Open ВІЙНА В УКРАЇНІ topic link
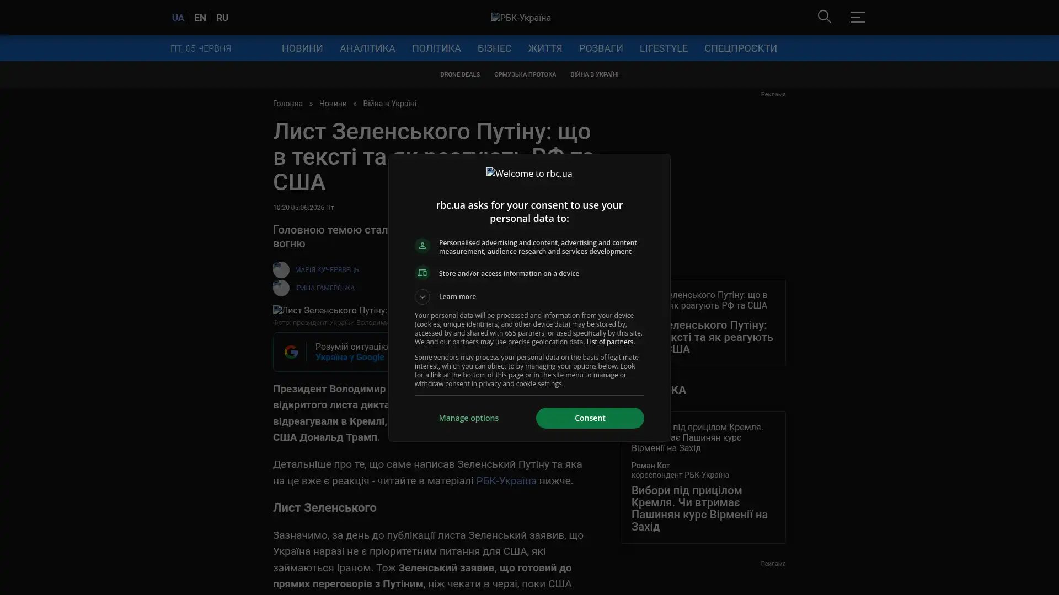This screenshot has width=1059, height=595. (x=594, y=74)
